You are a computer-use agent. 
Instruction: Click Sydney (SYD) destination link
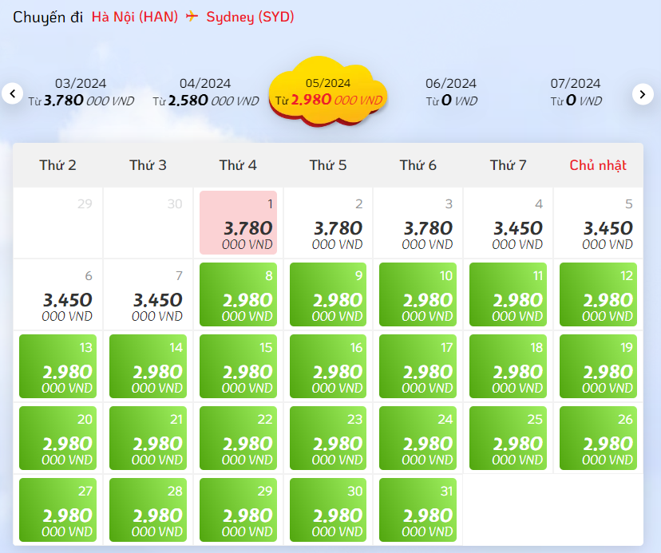pyautogui.click(x=250, y=17)
